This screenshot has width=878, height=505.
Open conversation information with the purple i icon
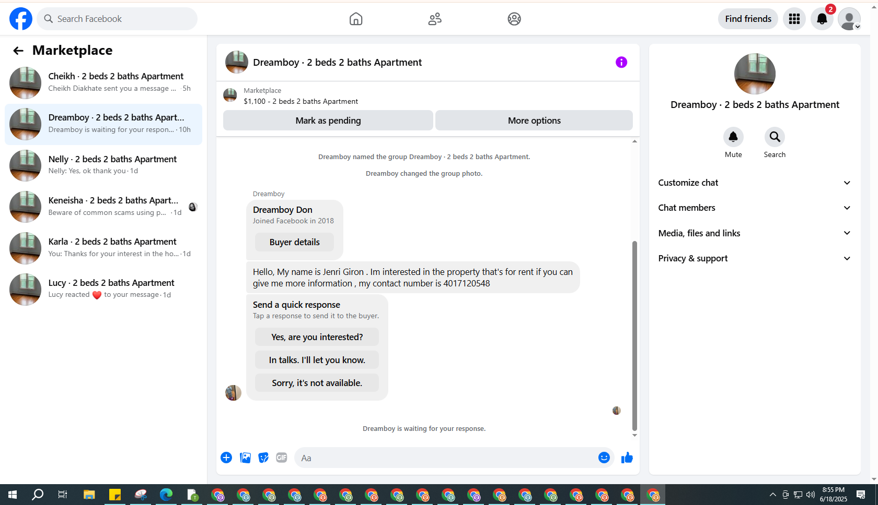(621, 62)
